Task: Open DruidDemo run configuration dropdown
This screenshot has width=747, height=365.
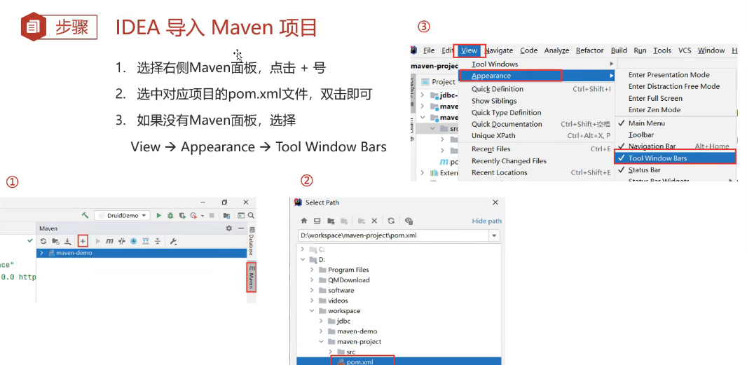Action: [x=122, y=215]
